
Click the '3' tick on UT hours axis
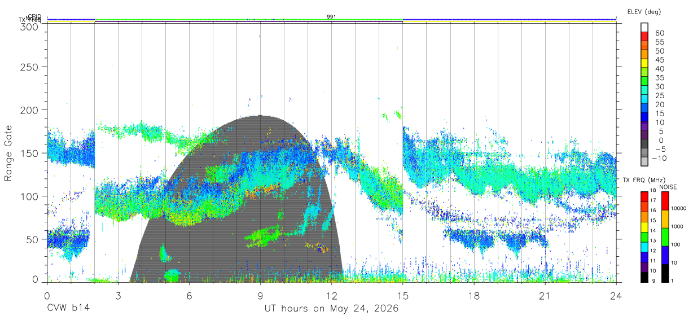click(x=118, y=295)
